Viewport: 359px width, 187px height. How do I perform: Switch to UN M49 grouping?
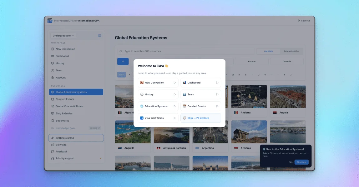tap(268, 51)
